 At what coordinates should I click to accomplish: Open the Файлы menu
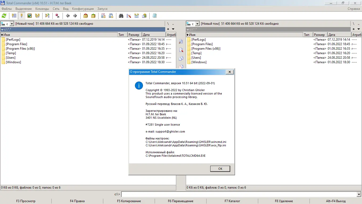point(7,9)
